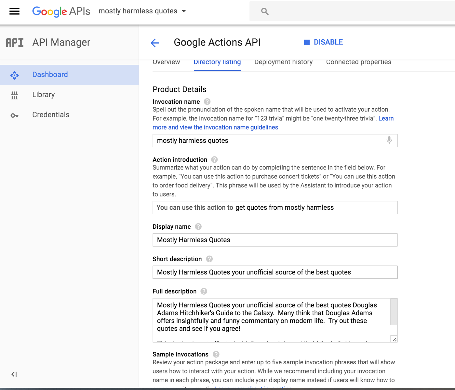Click the help icon beside Display name

click(x=198, y=227)
